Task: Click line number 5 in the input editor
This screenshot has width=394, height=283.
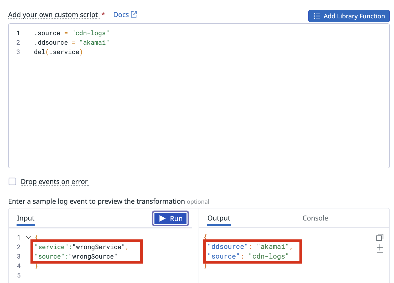Action: pyautogui.click(x=19, y=275)
